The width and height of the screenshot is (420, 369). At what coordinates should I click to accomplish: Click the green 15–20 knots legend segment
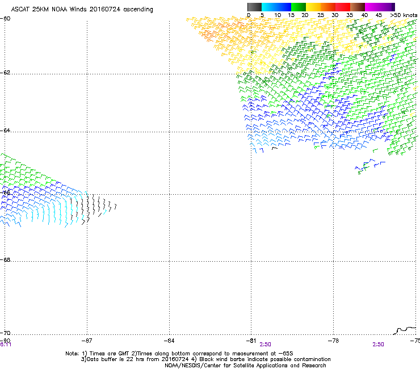tap(299, 7)
